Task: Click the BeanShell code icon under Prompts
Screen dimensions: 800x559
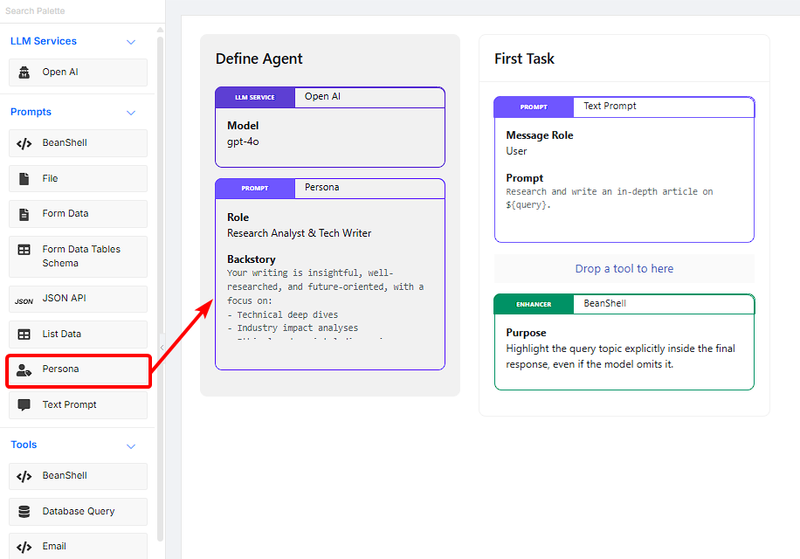Action: point(24,143)
